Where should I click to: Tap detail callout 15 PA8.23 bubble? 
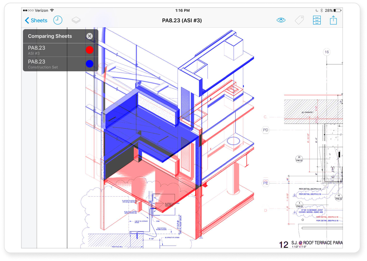click(x=338, y=197)
